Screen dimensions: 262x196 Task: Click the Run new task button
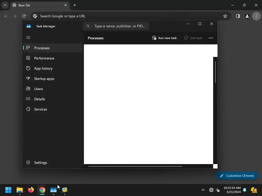(x=165, y=38)
